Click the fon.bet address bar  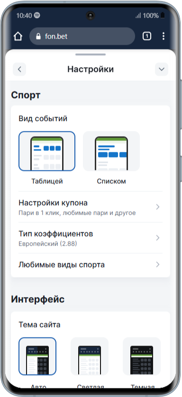tap(82, 37)
